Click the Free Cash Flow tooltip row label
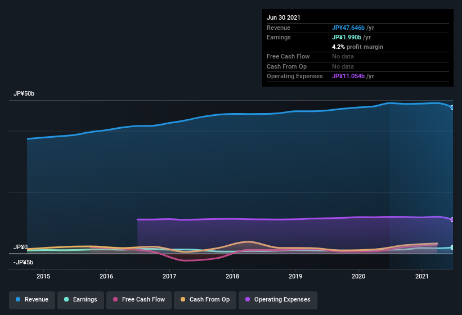This screenshot has width=462, height=315. [288, 56]
